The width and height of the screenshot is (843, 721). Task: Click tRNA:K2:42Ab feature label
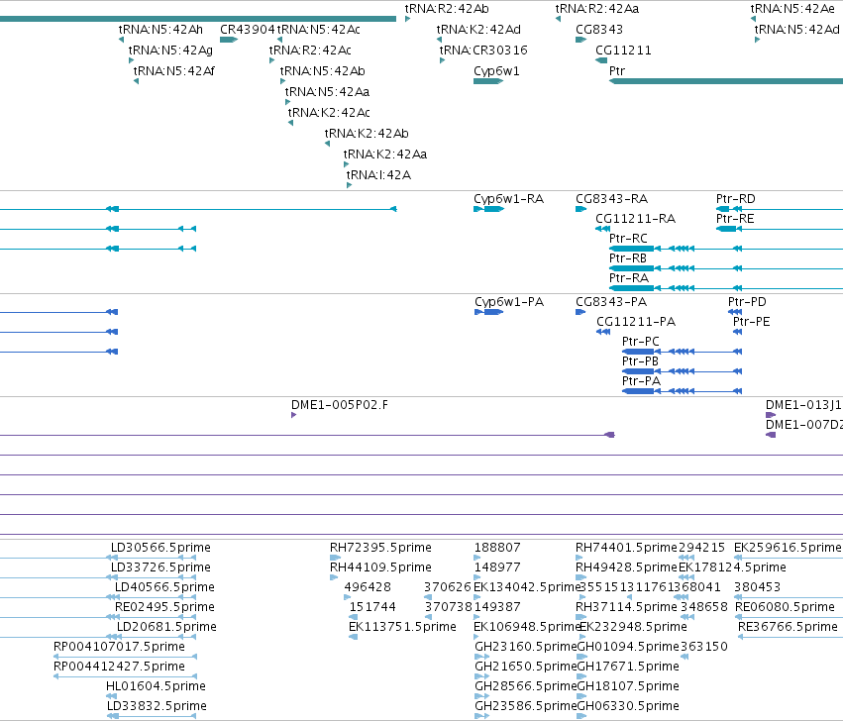point(367,134)
